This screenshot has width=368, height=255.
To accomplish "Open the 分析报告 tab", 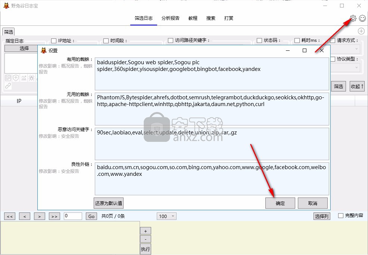I will tap(171, 18).
